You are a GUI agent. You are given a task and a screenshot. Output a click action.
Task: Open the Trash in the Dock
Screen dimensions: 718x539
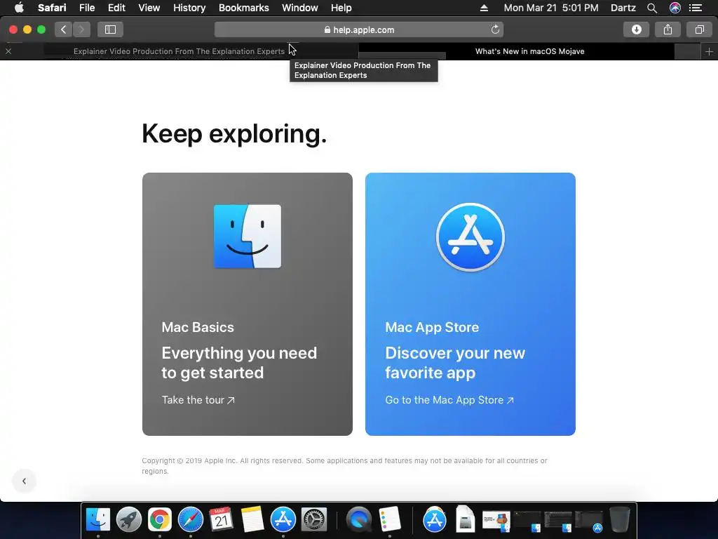pyautogui.click(x=620, y=519)
